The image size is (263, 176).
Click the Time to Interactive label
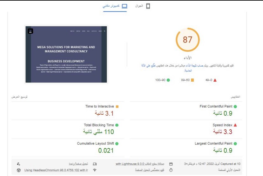99,106
